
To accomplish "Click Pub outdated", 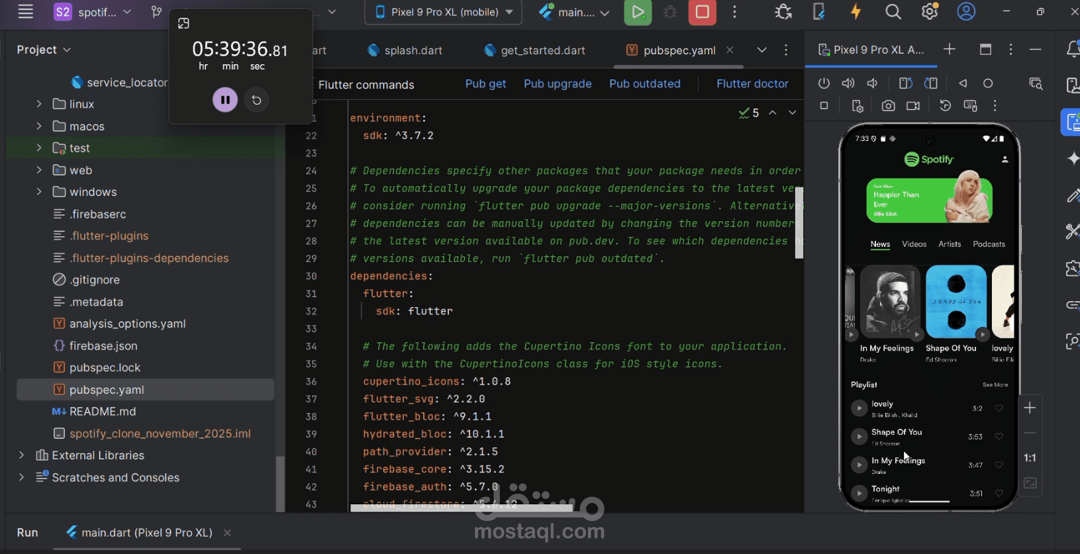I will [x=645, y=84].
